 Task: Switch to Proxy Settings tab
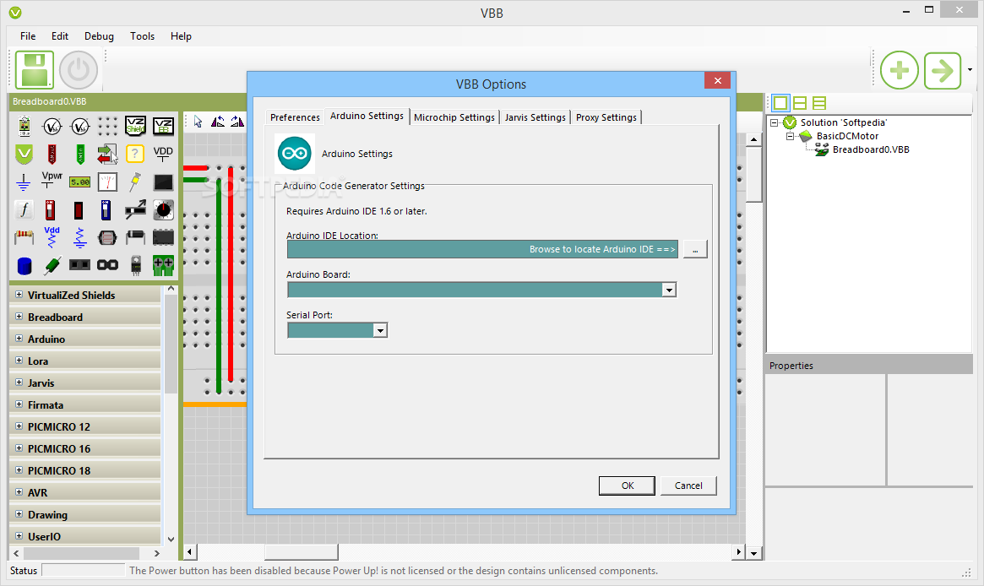[606, 117]
